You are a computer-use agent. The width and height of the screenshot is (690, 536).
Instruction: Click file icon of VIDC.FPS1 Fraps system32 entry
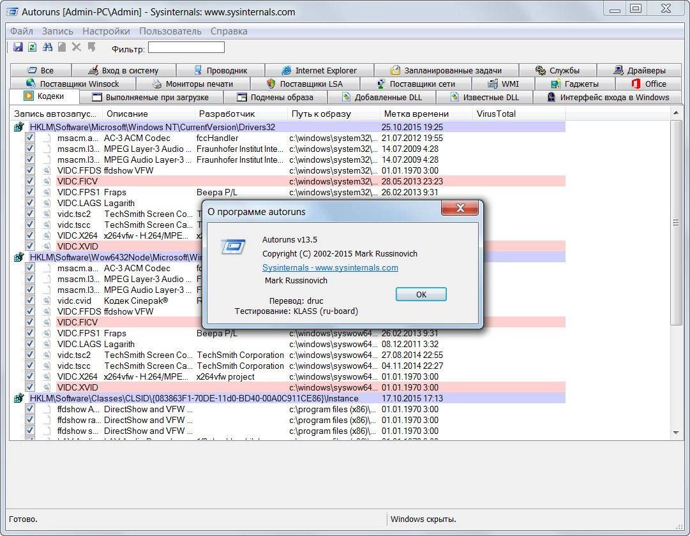pos(46,192)
